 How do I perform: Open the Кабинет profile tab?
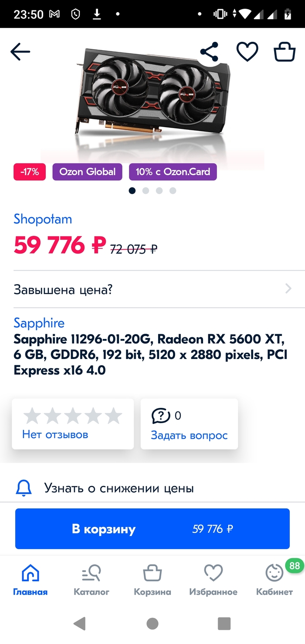click(274, 580)
